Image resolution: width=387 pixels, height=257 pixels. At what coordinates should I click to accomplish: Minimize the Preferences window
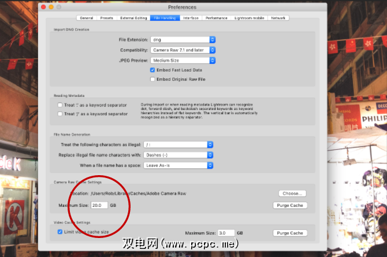click(x=51, y=7)
